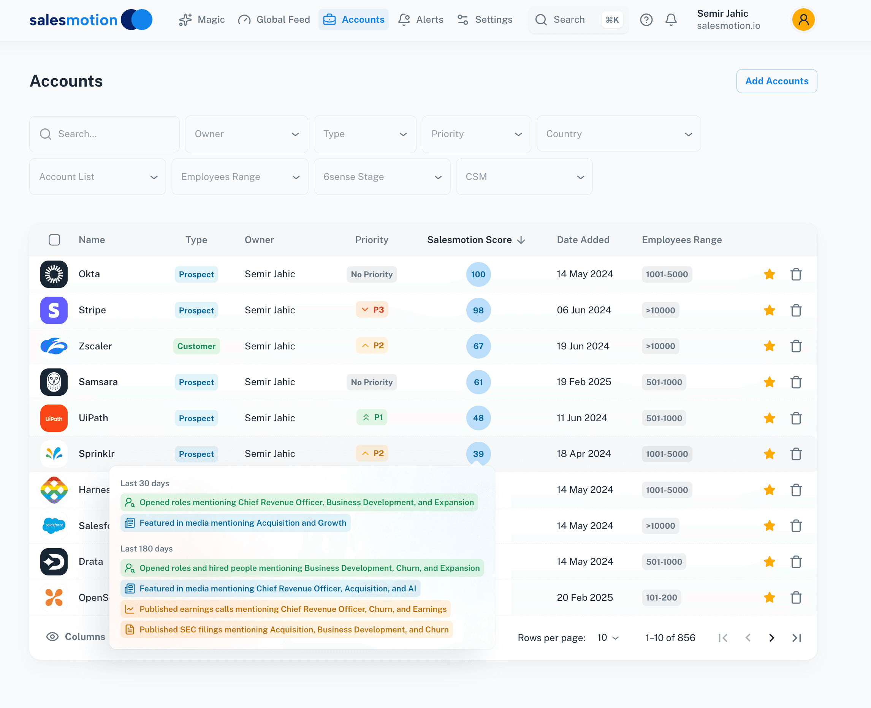Click the Zscaler company logo

pos(54,346)
